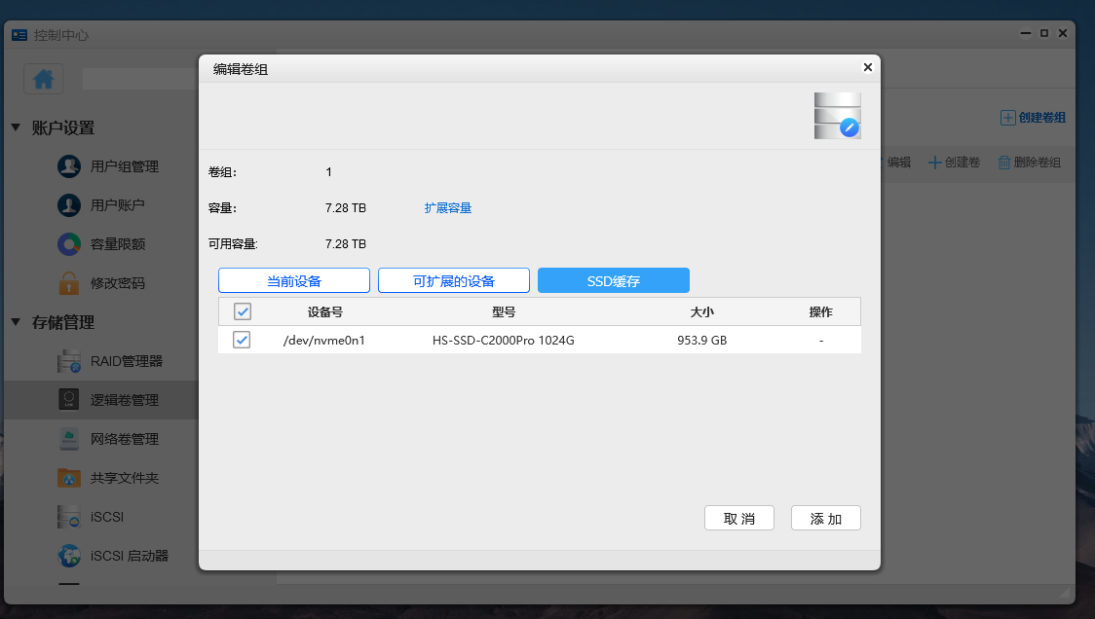Screen dimensions: 1095x619
Task: Click the home icon in the top toolbar
Action: pyautogui.click(x=42, y=78)
